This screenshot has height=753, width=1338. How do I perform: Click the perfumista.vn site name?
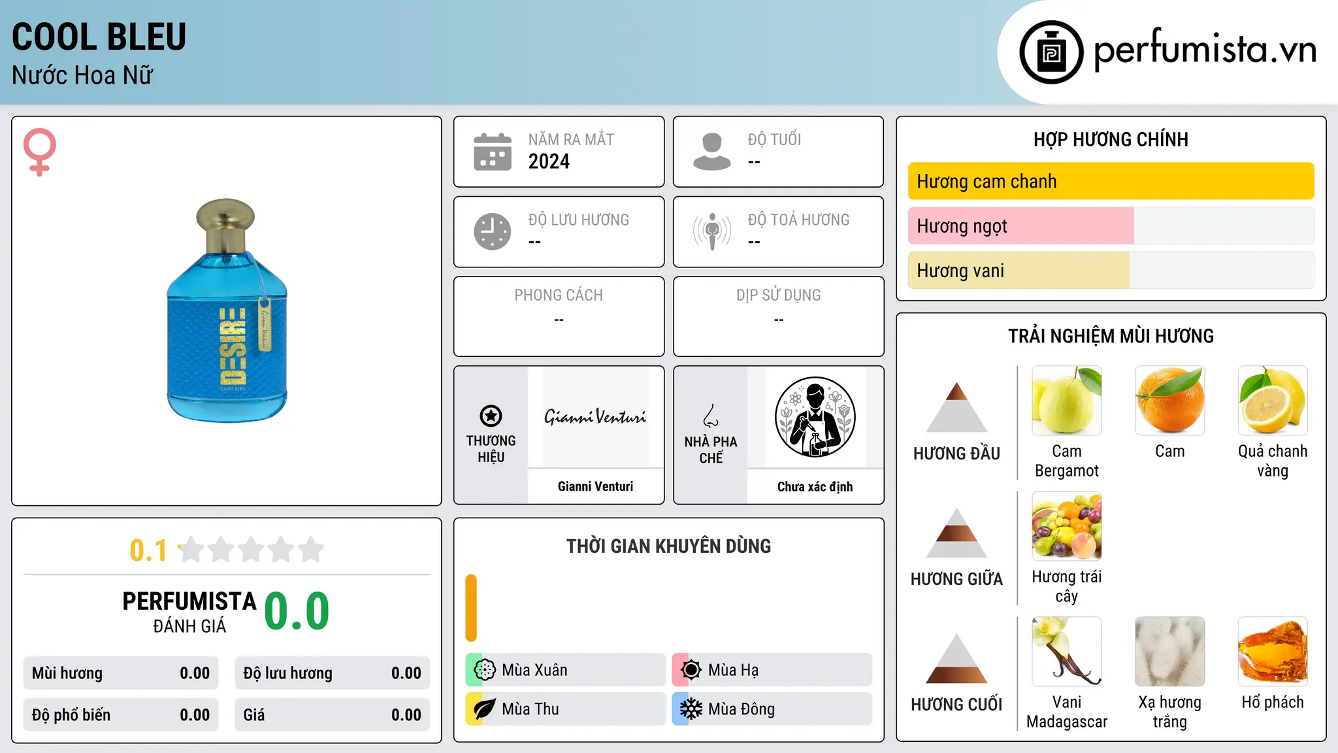pos(1205,50)
